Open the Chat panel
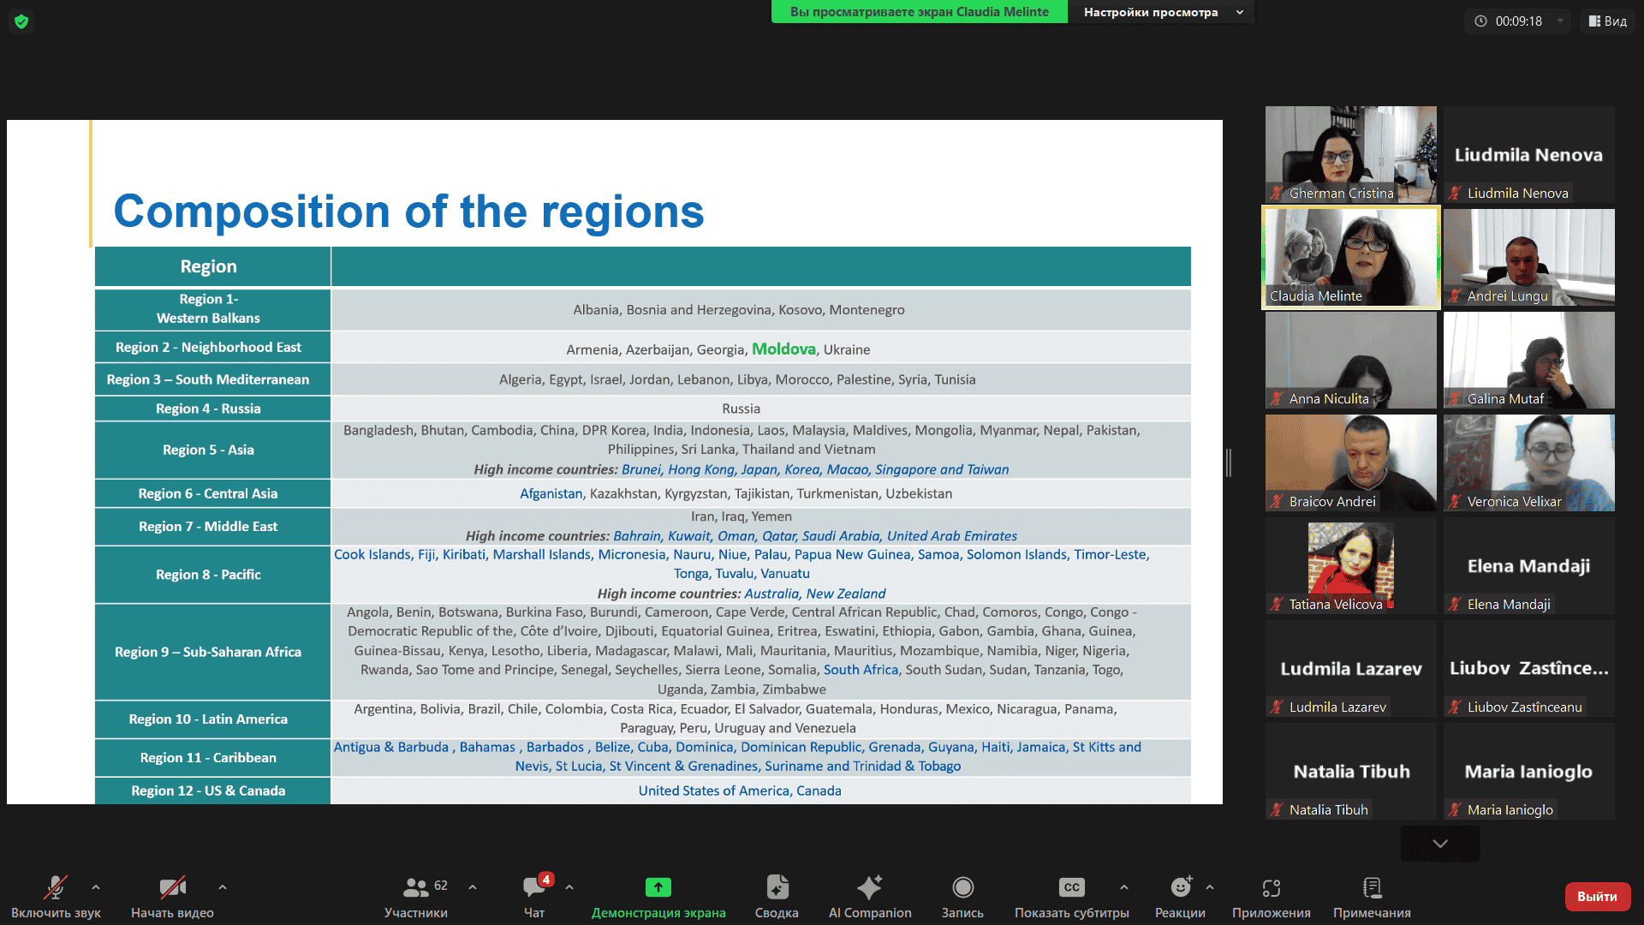The image size is (1644, 925). (534, 888)
